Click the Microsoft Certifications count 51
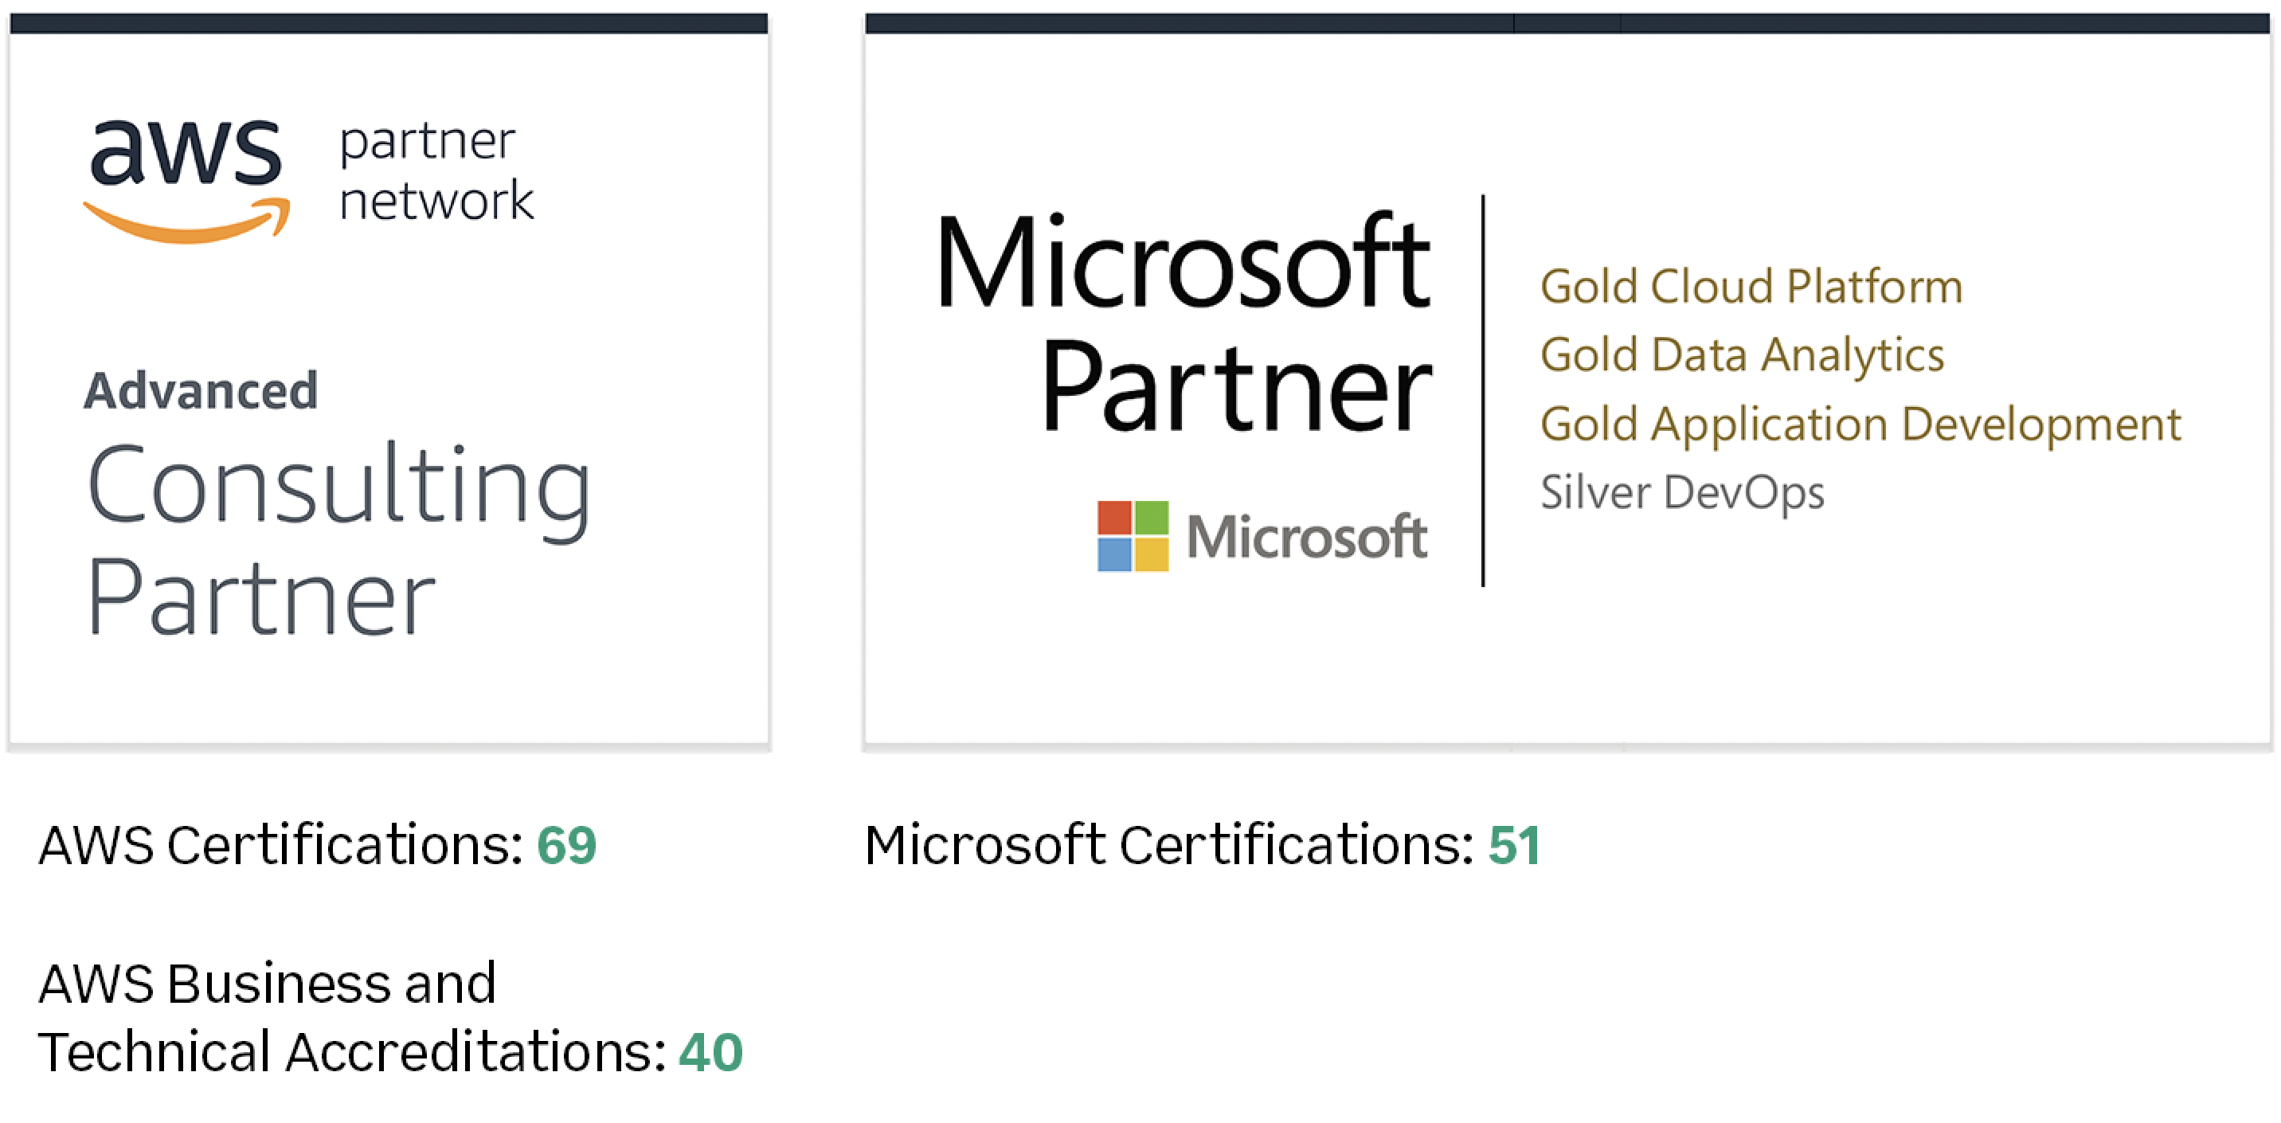 point(1514,845)
